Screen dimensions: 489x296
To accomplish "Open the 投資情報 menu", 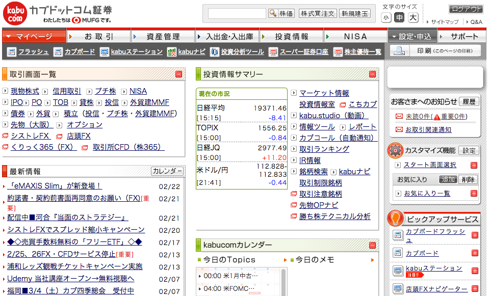I will click(291, 37).
